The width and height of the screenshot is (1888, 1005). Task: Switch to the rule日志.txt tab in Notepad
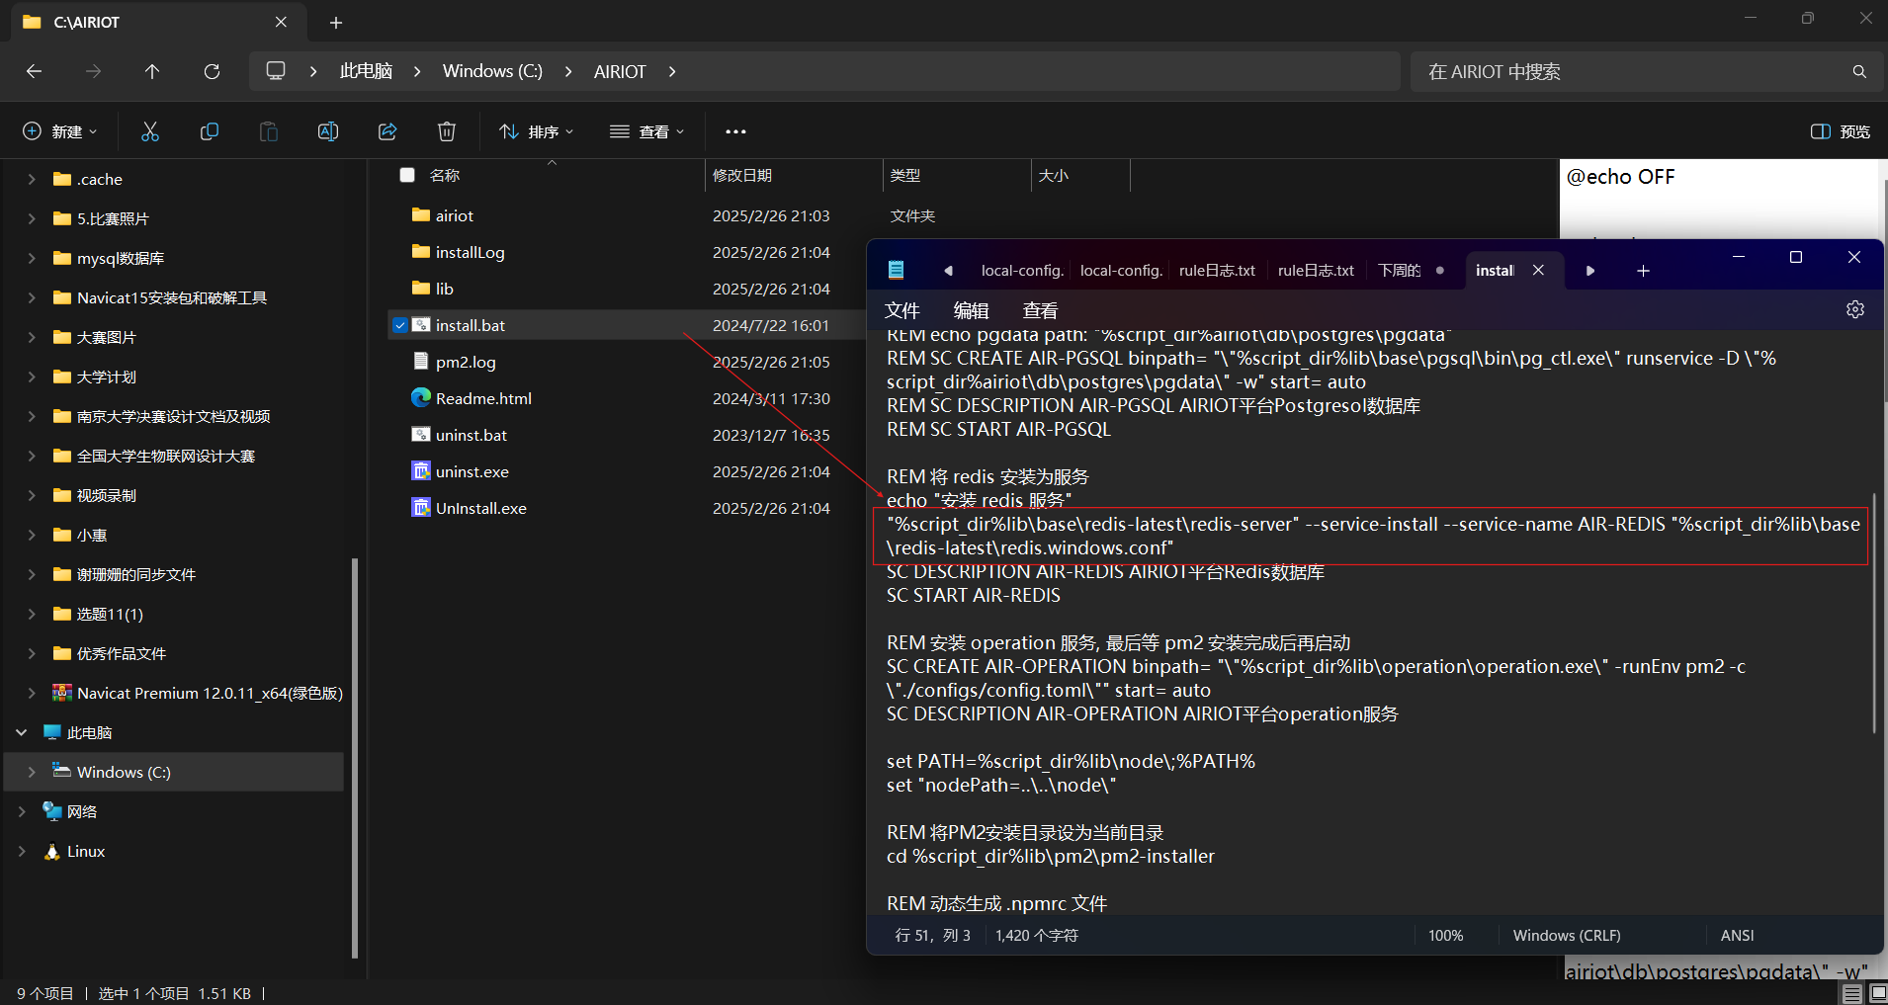[x=1217, y=271]
